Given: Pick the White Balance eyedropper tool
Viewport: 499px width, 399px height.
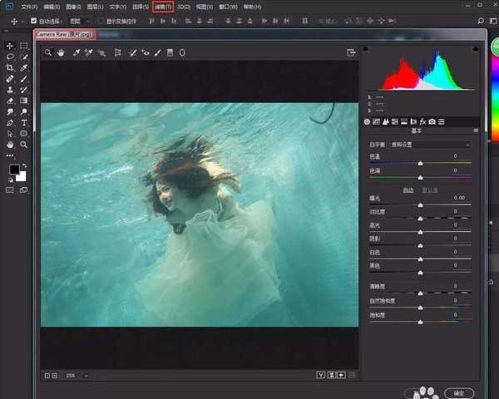Looking at the screenshot, I should pyautogui.click(x=76, y=52).
